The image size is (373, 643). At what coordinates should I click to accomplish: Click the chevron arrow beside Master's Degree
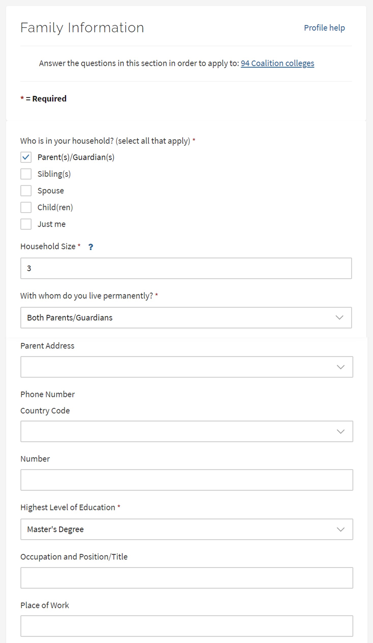pos(340,529)
